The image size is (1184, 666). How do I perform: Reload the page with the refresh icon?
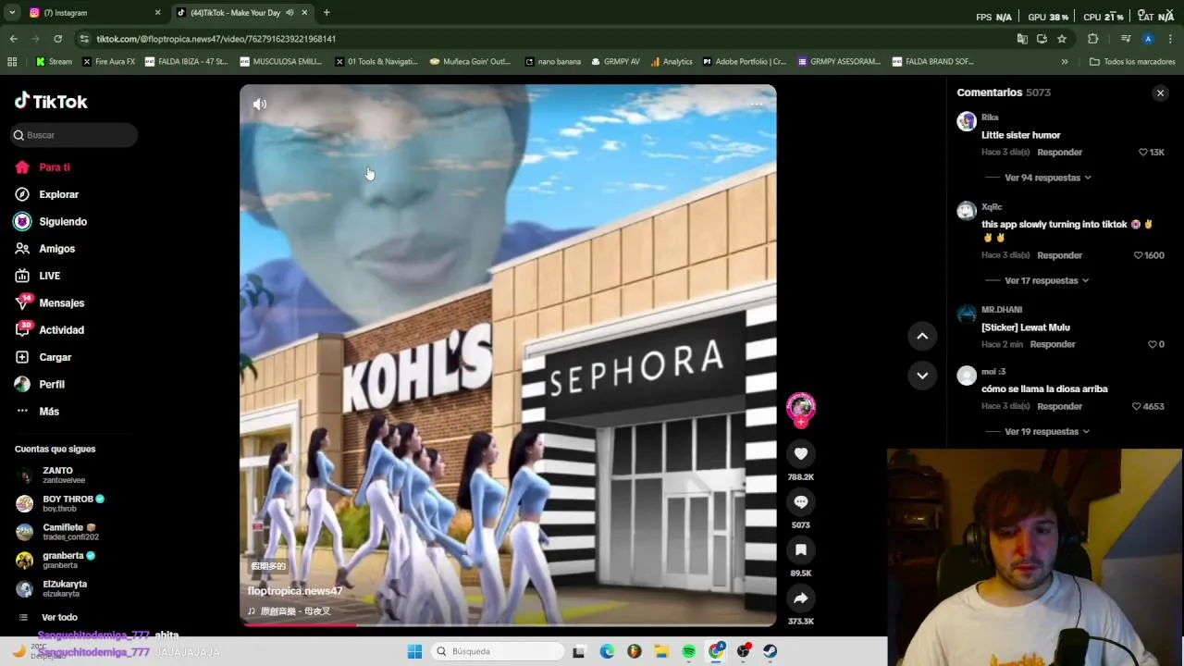point(57,39)
